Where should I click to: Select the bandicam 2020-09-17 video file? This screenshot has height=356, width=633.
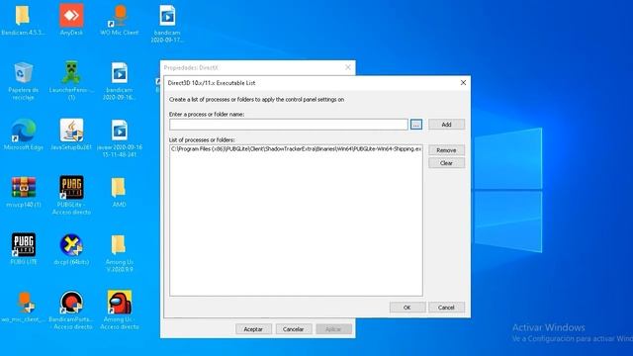pyautogui.click(x=167, y=16)
